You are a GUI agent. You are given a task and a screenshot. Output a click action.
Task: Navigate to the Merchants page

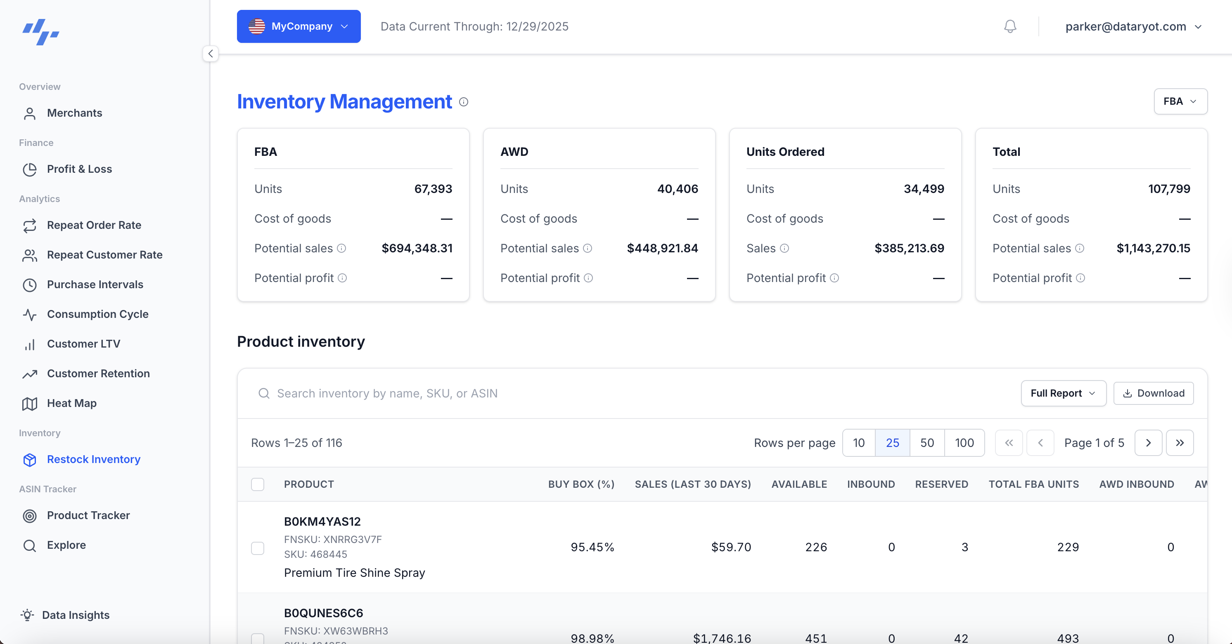click(x=74, y=113)
